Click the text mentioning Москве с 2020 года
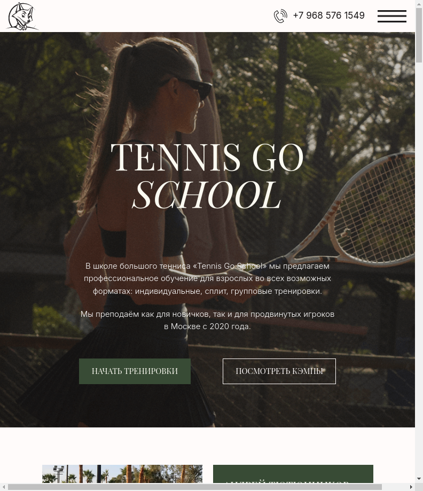Screen dimensions: 423x491 [x=207, y=326]
